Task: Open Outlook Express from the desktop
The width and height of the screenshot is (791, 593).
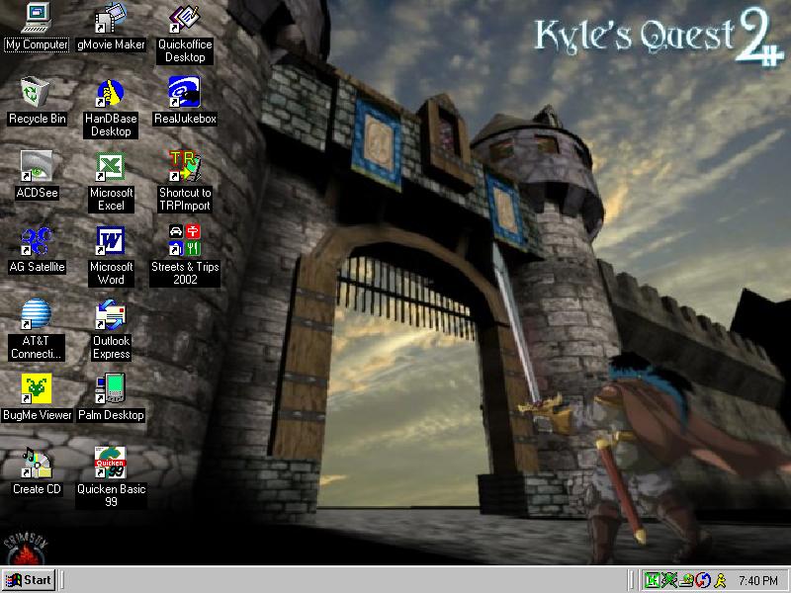Action: tap(111, 314)
